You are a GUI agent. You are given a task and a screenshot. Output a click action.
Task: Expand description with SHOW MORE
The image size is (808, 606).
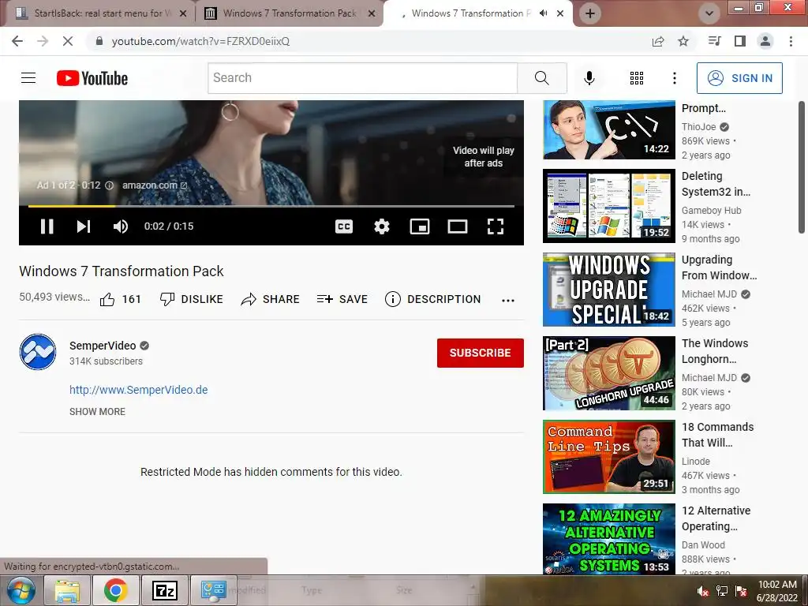[97, 412]
